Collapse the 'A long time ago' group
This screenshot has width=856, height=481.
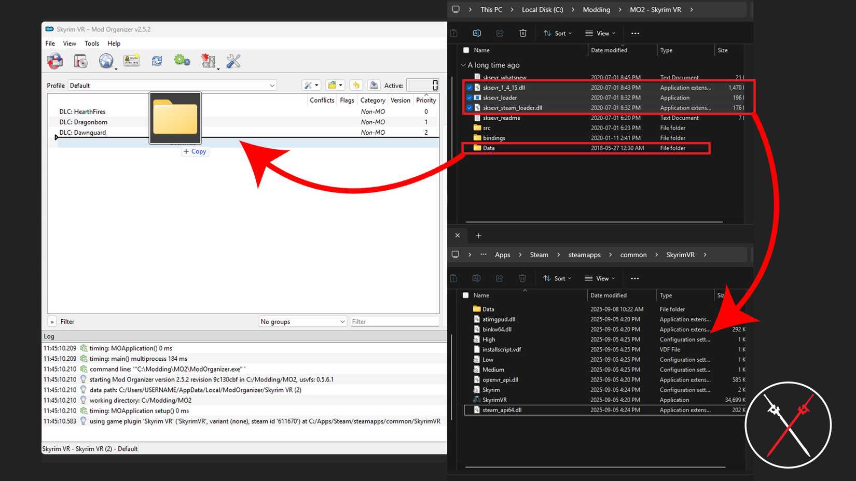pos(463,65)
